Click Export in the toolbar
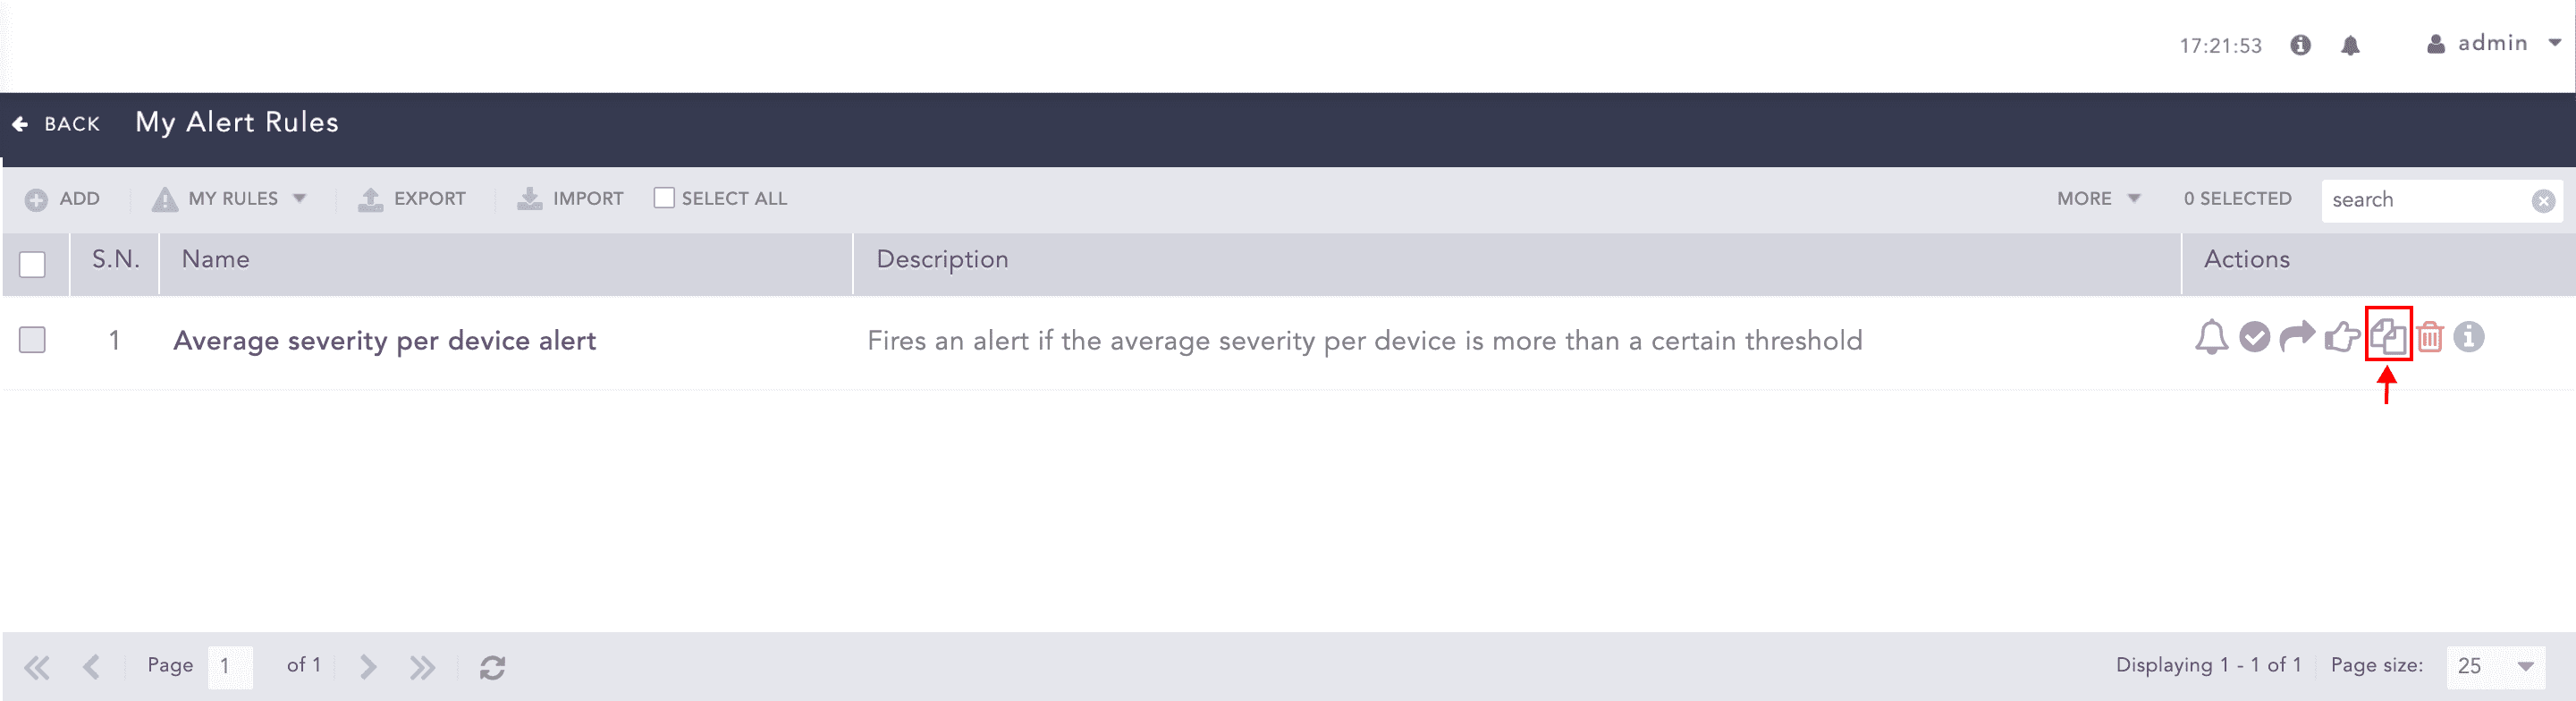The image size is (2576, 701). pos(413,199)
